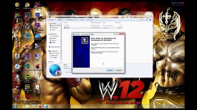The image size is (197, 110).
Task: Click the Avançar button in installer
Action: [x=110, y=70]
